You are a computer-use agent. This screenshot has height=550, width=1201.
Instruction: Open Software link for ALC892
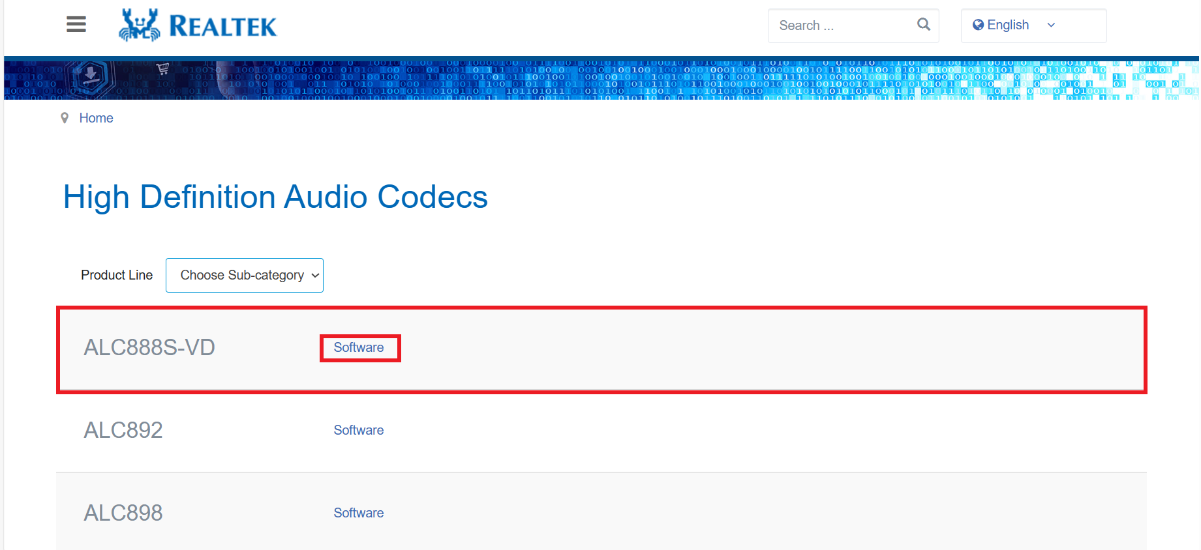[x=359, y=430]
